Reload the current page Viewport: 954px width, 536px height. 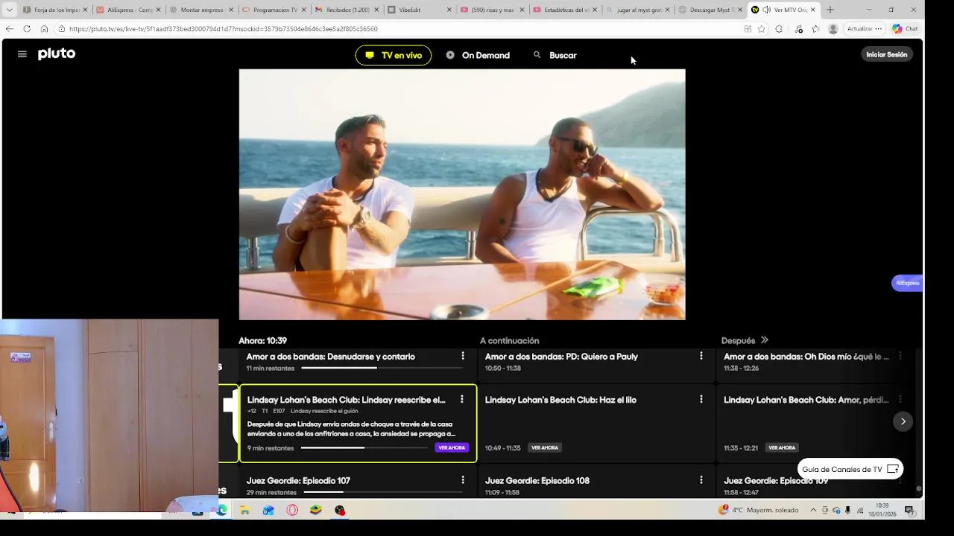pos(27,29)
